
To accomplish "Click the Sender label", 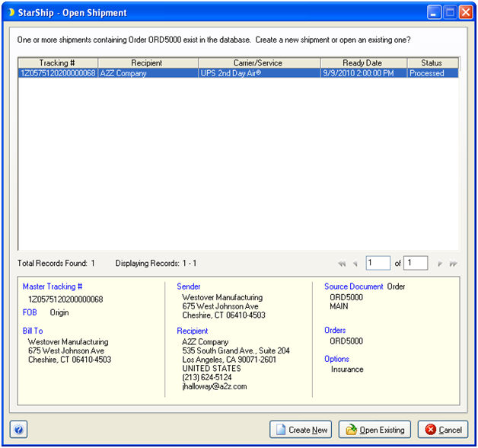I will 189,286.
